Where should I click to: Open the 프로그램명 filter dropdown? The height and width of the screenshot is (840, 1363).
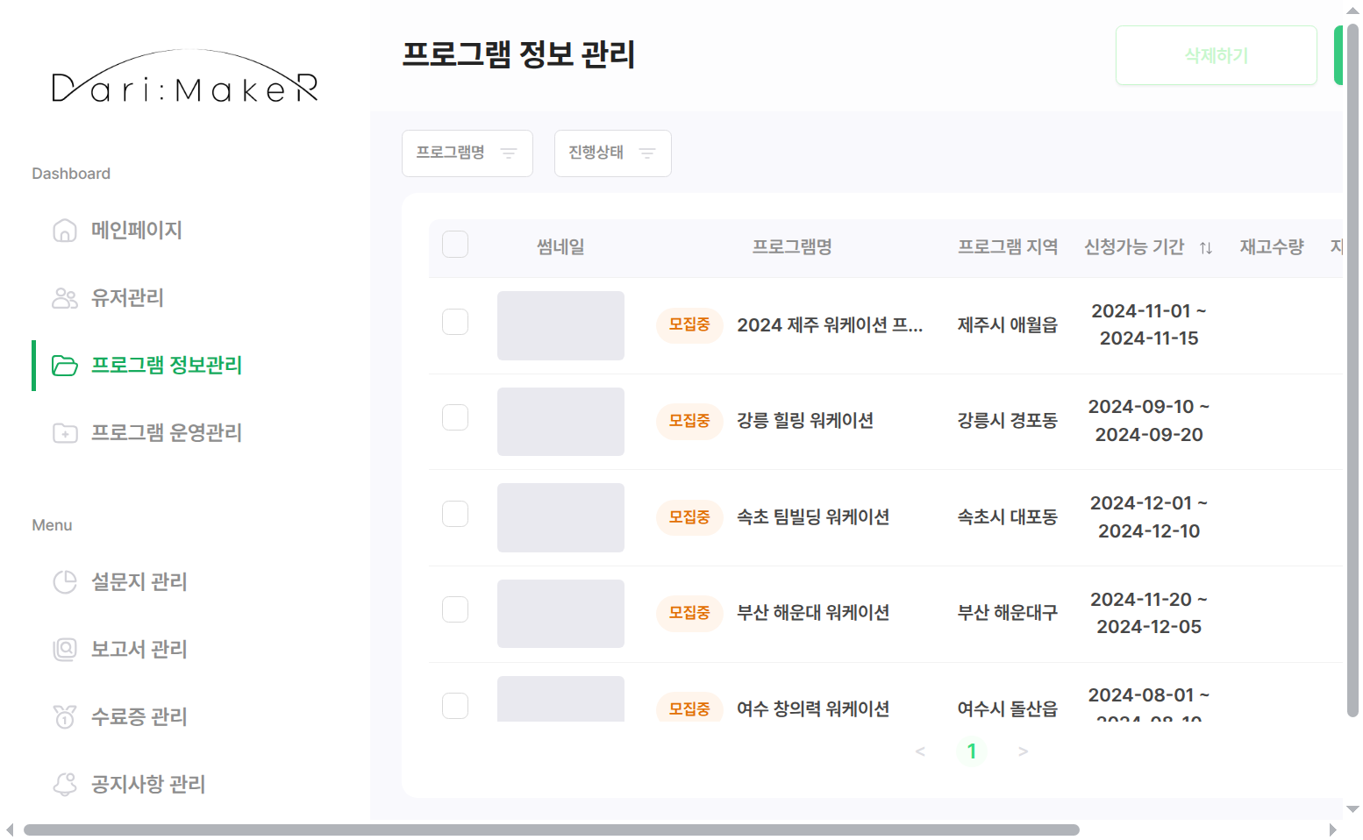click(x=467, y=153)
